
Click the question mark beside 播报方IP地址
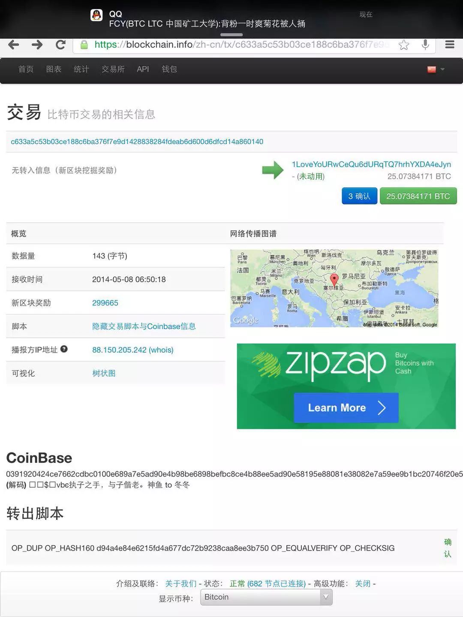pyautogui.click(x=64, y=349)
